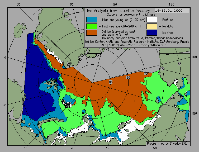Click the Old ice orange swatch
This screenshot has height=152, width=199.
[x=92, y=33]
